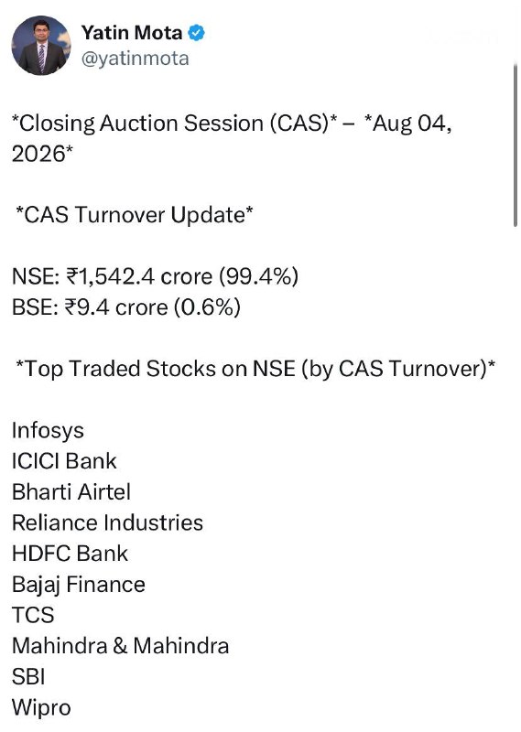Click the ICICI Bank stock entry
This screenshot has height=732, width=521.
click(64, 461)
